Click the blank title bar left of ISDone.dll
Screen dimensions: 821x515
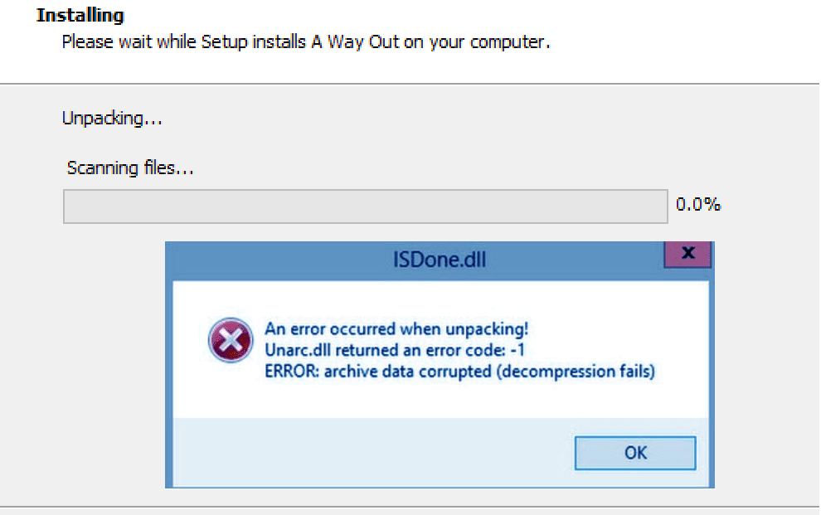coord(274,260)
